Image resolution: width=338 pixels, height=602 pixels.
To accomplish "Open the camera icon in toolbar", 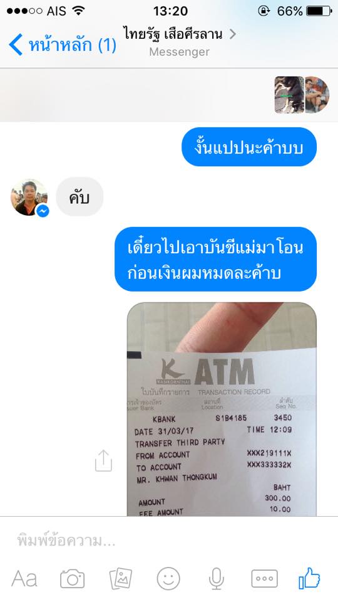I will [x=72, y=579].
